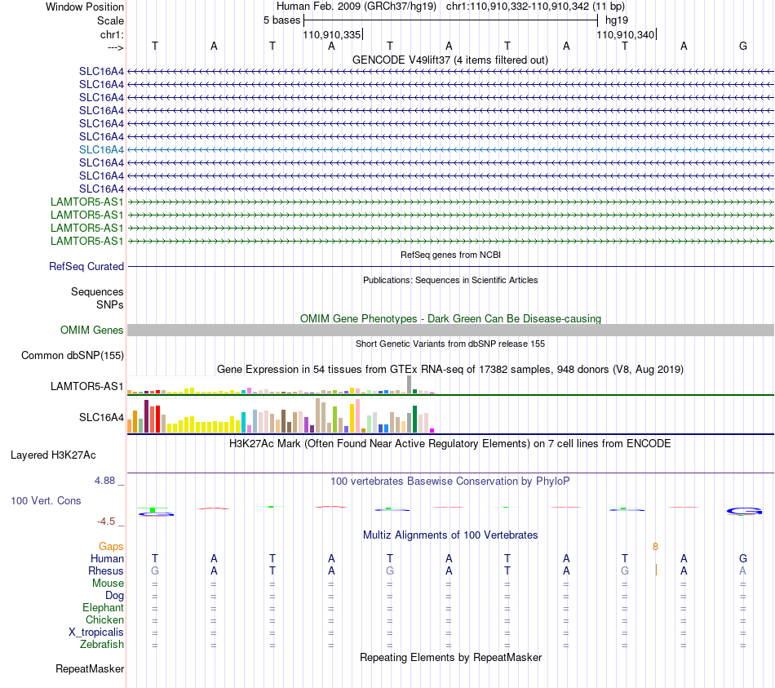Image resolution: width=775 pixels, height=688 pixels.
Task: Click the tall gray bar in LAMTOR5-AS1 chart
Action: click(409, 384)
